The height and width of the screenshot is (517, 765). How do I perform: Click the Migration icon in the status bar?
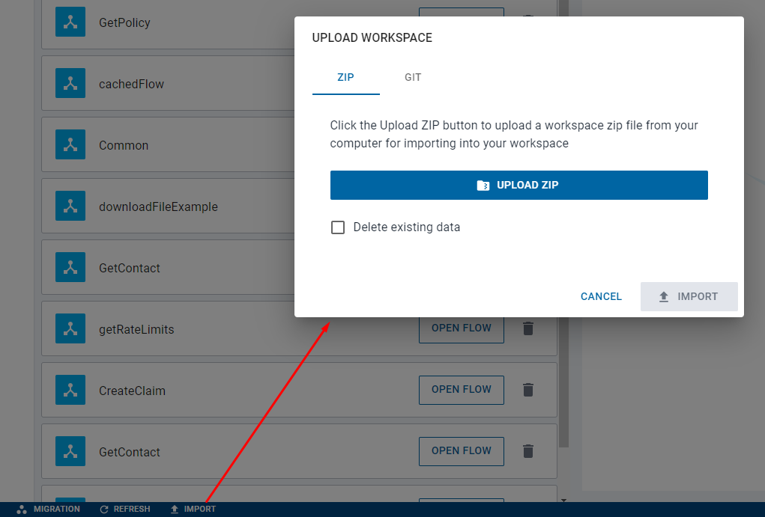coord(22,509)
